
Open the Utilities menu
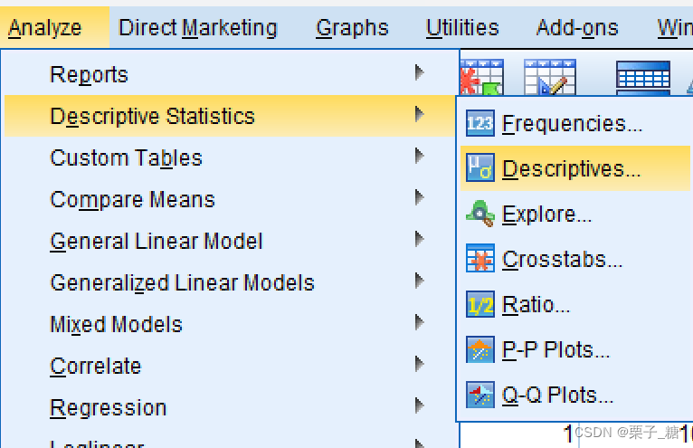462,28
